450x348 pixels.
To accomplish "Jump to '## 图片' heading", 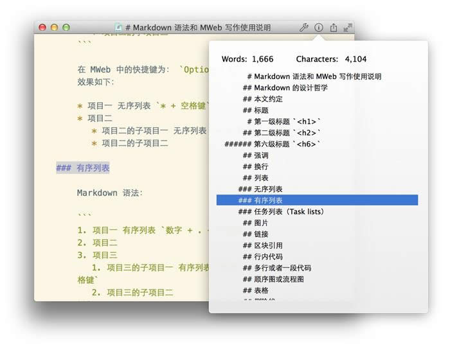I will point(255,223).
